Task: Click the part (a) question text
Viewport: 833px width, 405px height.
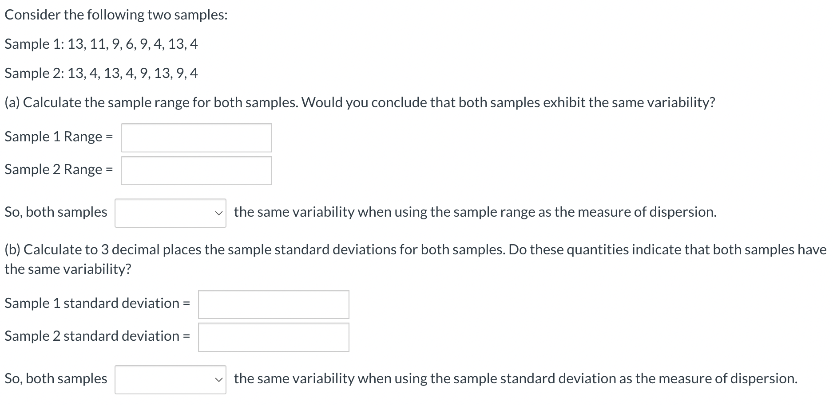Action: tap(360, 102)
